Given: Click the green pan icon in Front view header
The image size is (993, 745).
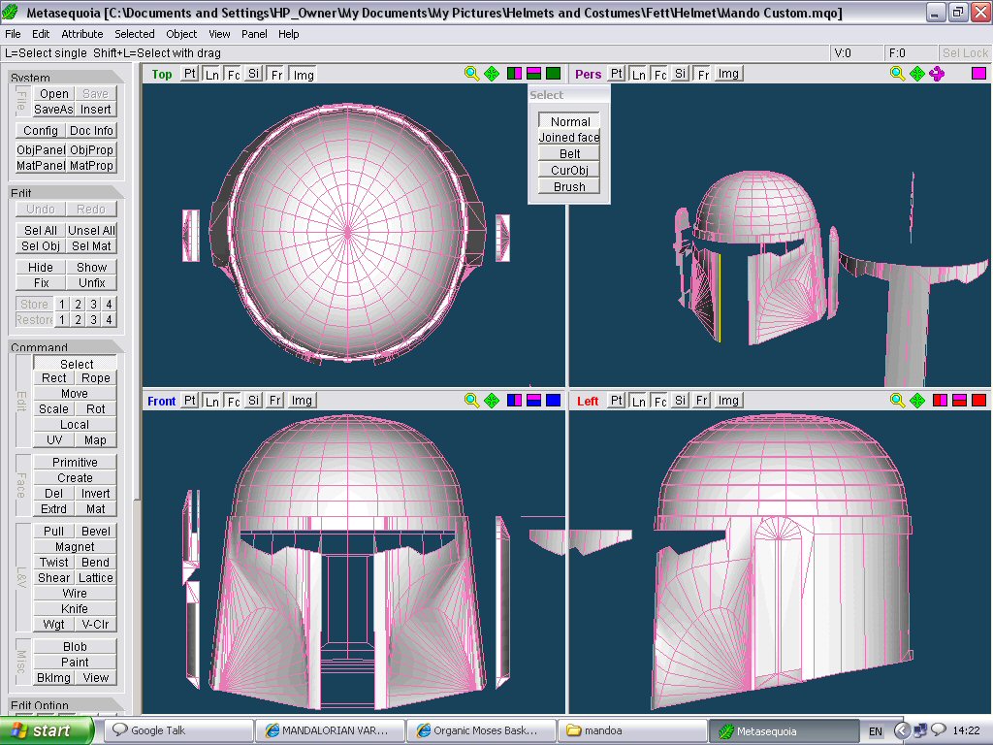Looking at the screenshot, I should coord(492,401).
